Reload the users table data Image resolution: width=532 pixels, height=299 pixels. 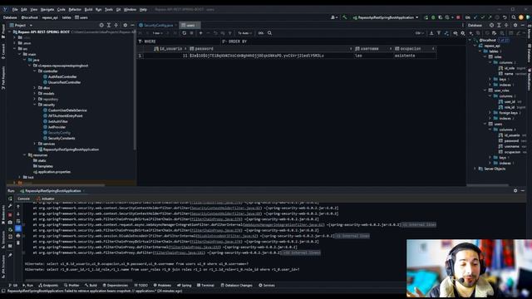[x=185, y=33]
